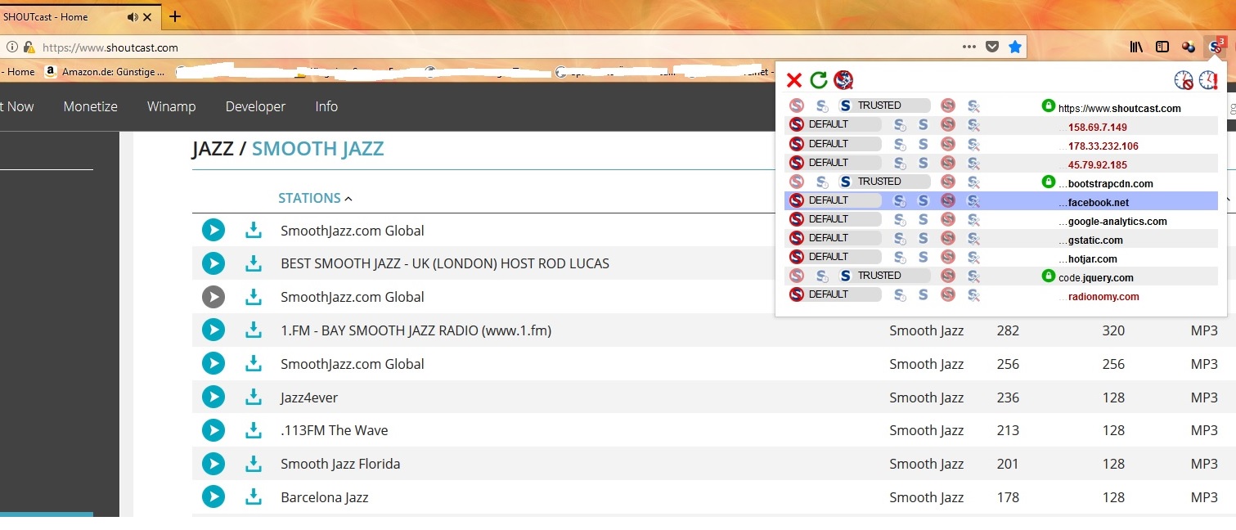Download the 1.FM Bay Smooth Jazz playlist
The height and width of the screenshot is (530, 1236).
point(254,330)
